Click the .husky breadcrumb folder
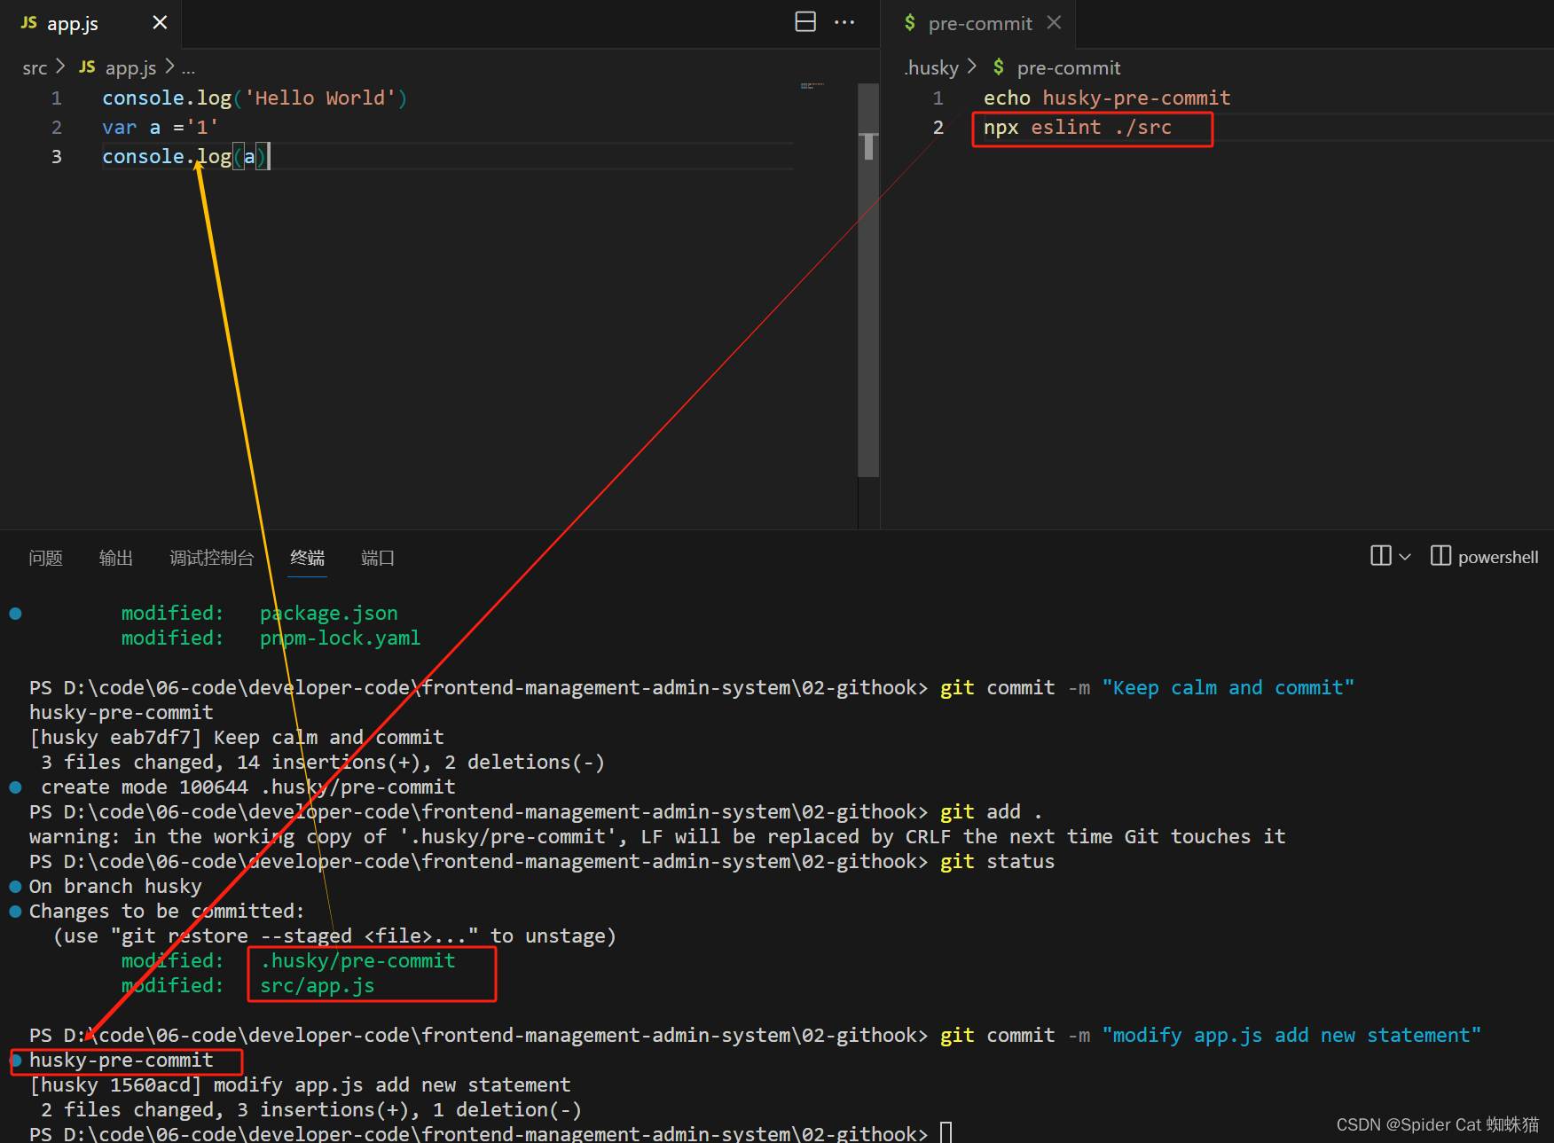Image resolution: width=1554 pixels, height=1143 pixels. pos(931,67)
